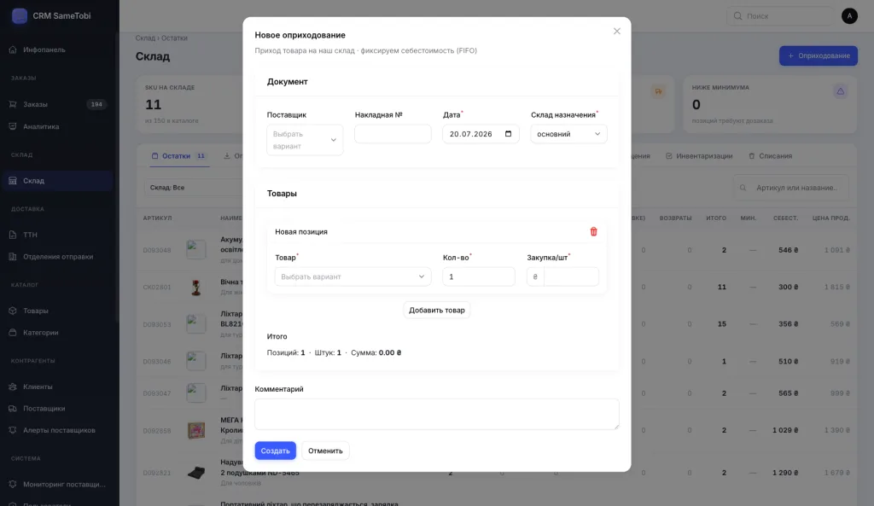
Task: Close the Новое оприходование dialog
Action: 616,32
